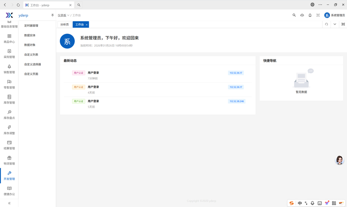Open the browser three-dot more menu
Viewport: 347px width, 207px height.
[320, 5]
